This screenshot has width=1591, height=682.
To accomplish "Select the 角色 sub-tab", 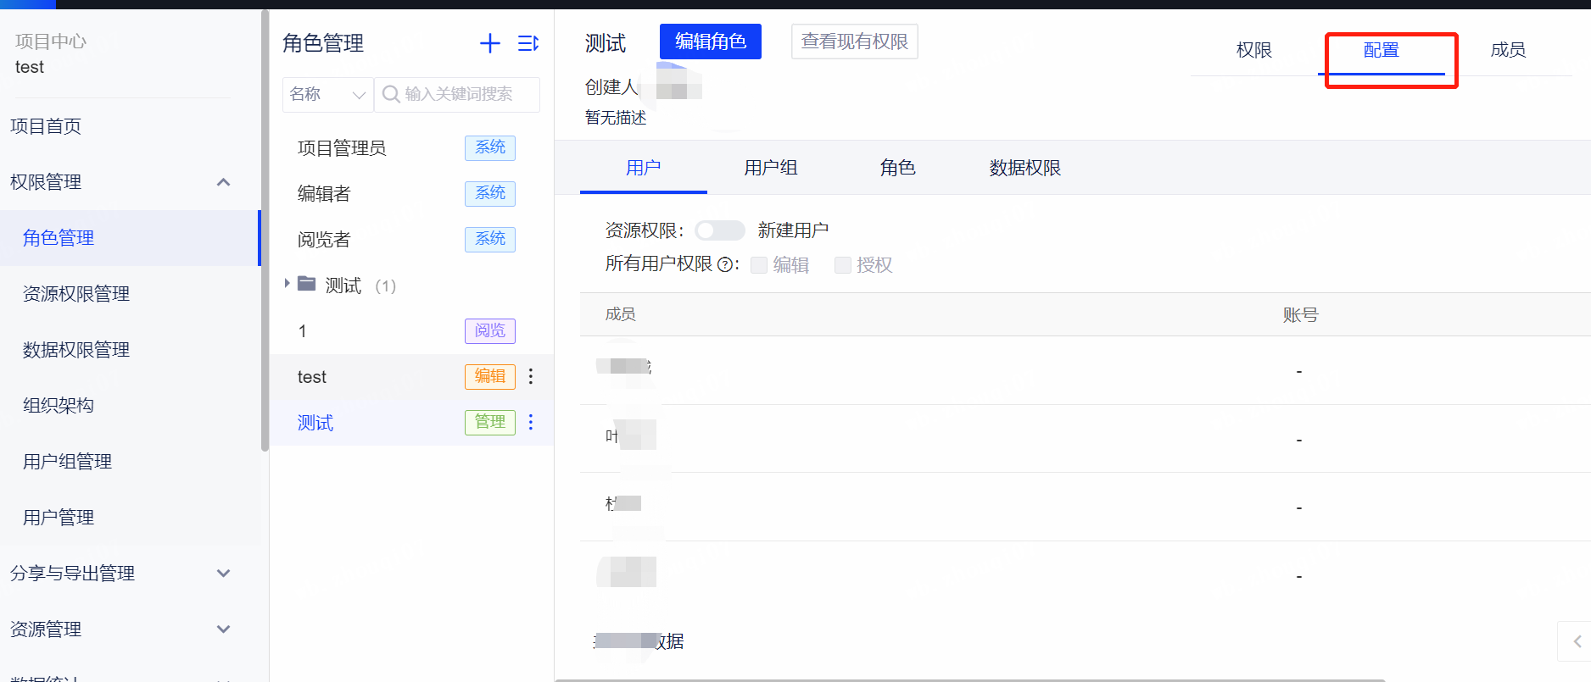I will pos(898,168).
